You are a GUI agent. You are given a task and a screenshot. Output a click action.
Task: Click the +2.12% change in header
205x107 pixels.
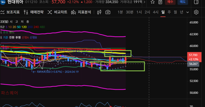click(73, 2)
